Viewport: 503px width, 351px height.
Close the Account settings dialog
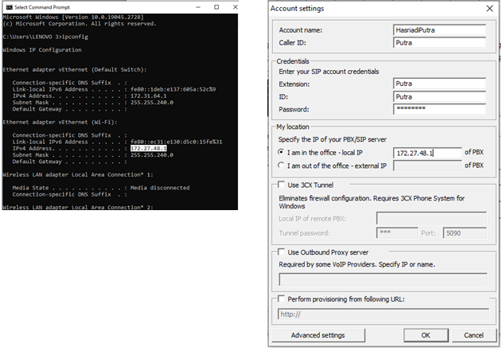tap(489, 9)
